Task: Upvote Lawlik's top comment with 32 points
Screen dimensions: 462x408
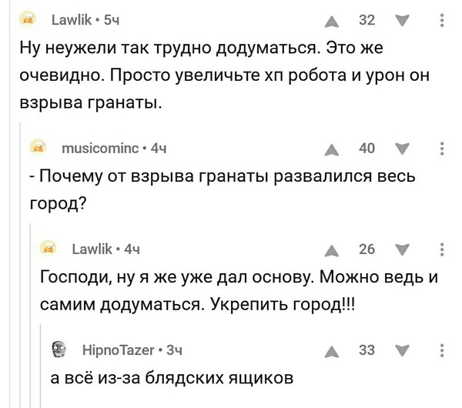Action: click(333, 21)
